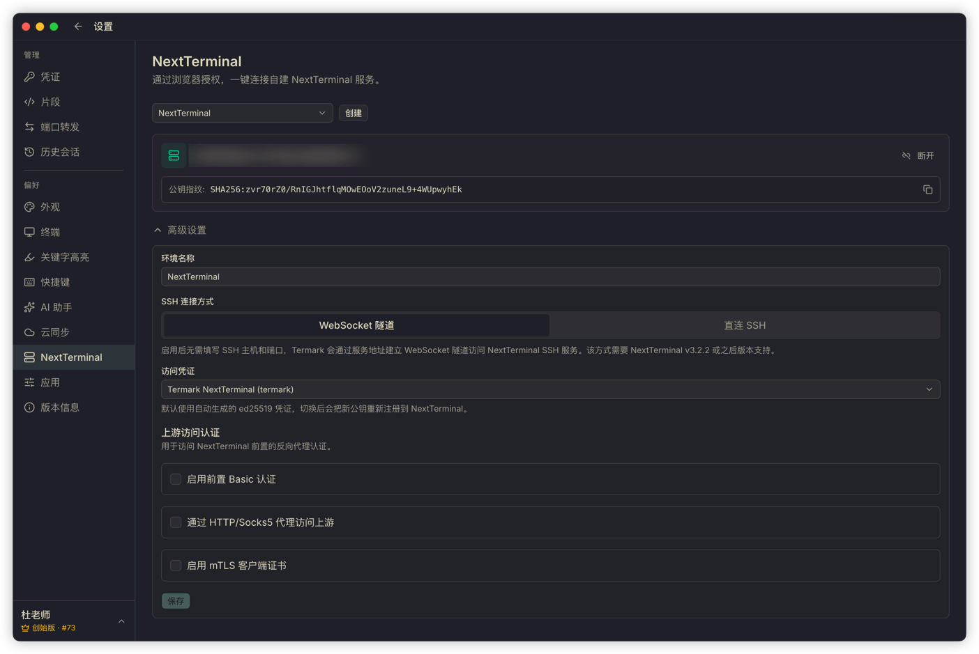Click the 保存 button
The height and width of the screenshot is (654, 979).
point(176,600)
